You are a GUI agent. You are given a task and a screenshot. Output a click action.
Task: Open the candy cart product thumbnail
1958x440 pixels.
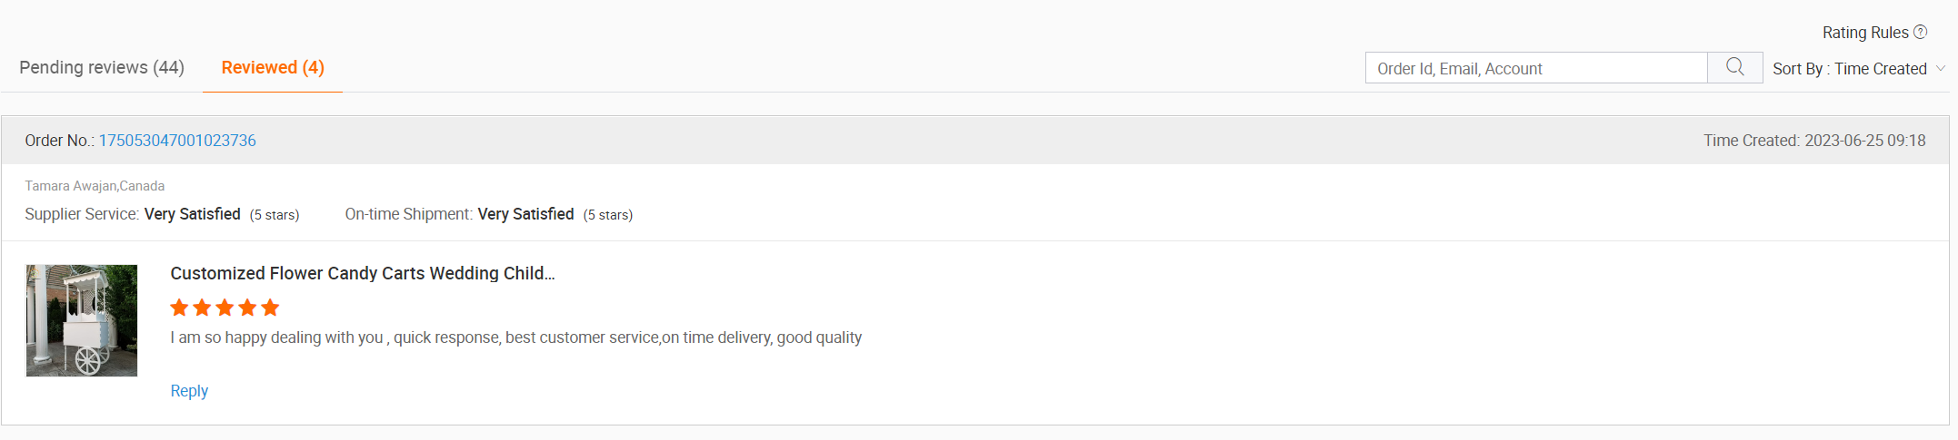tap(82, 320)
